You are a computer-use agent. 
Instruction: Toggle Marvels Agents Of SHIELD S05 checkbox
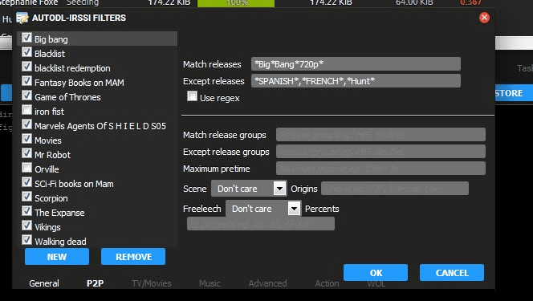(26, 124)
